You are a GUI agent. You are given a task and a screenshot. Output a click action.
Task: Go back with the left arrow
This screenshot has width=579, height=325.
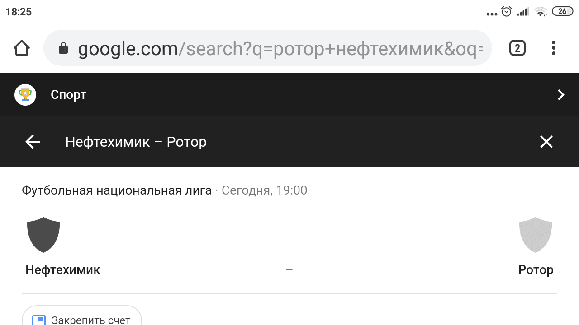point(33,142)
